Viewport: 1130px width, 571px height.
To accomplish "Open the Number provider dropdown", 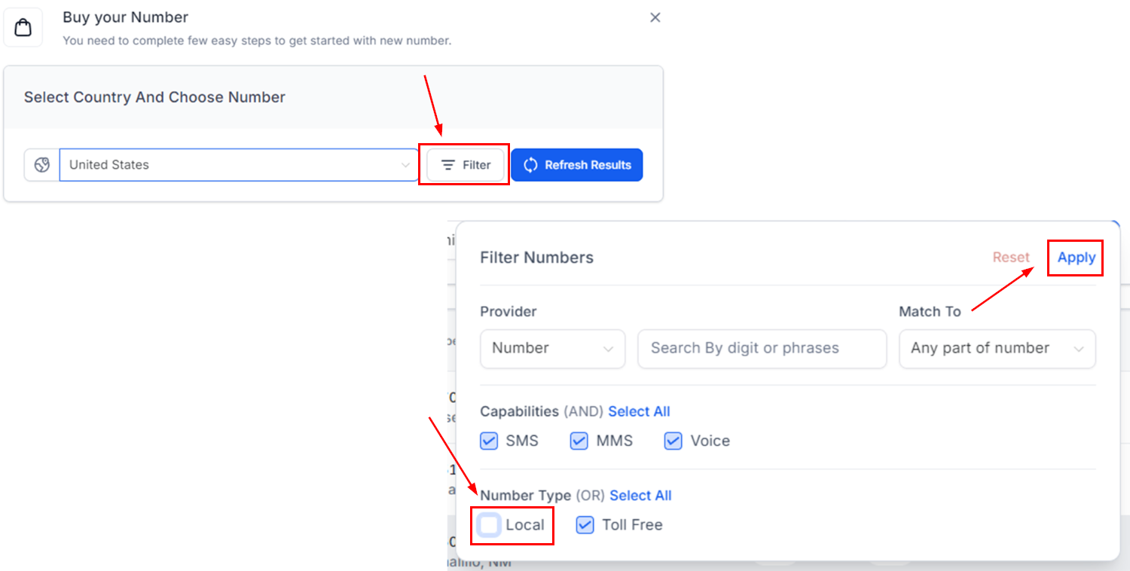I will [x=552, y=348].
